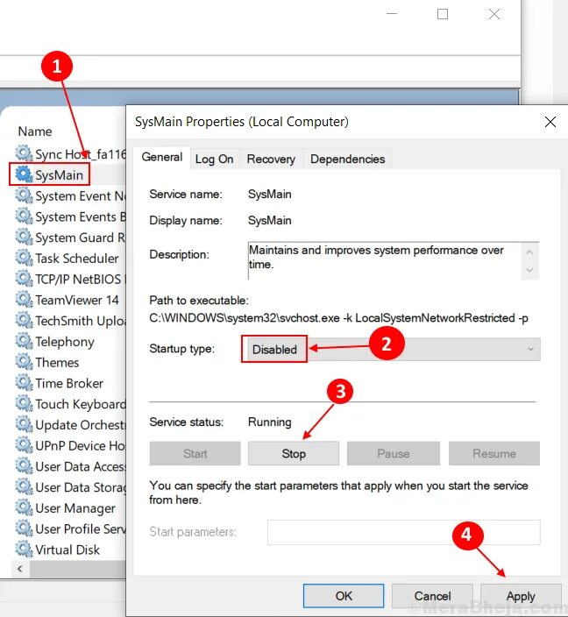Screen dimensions: 568x617
Task: Open the Startup type dropdown
Action: pos(391,349)
